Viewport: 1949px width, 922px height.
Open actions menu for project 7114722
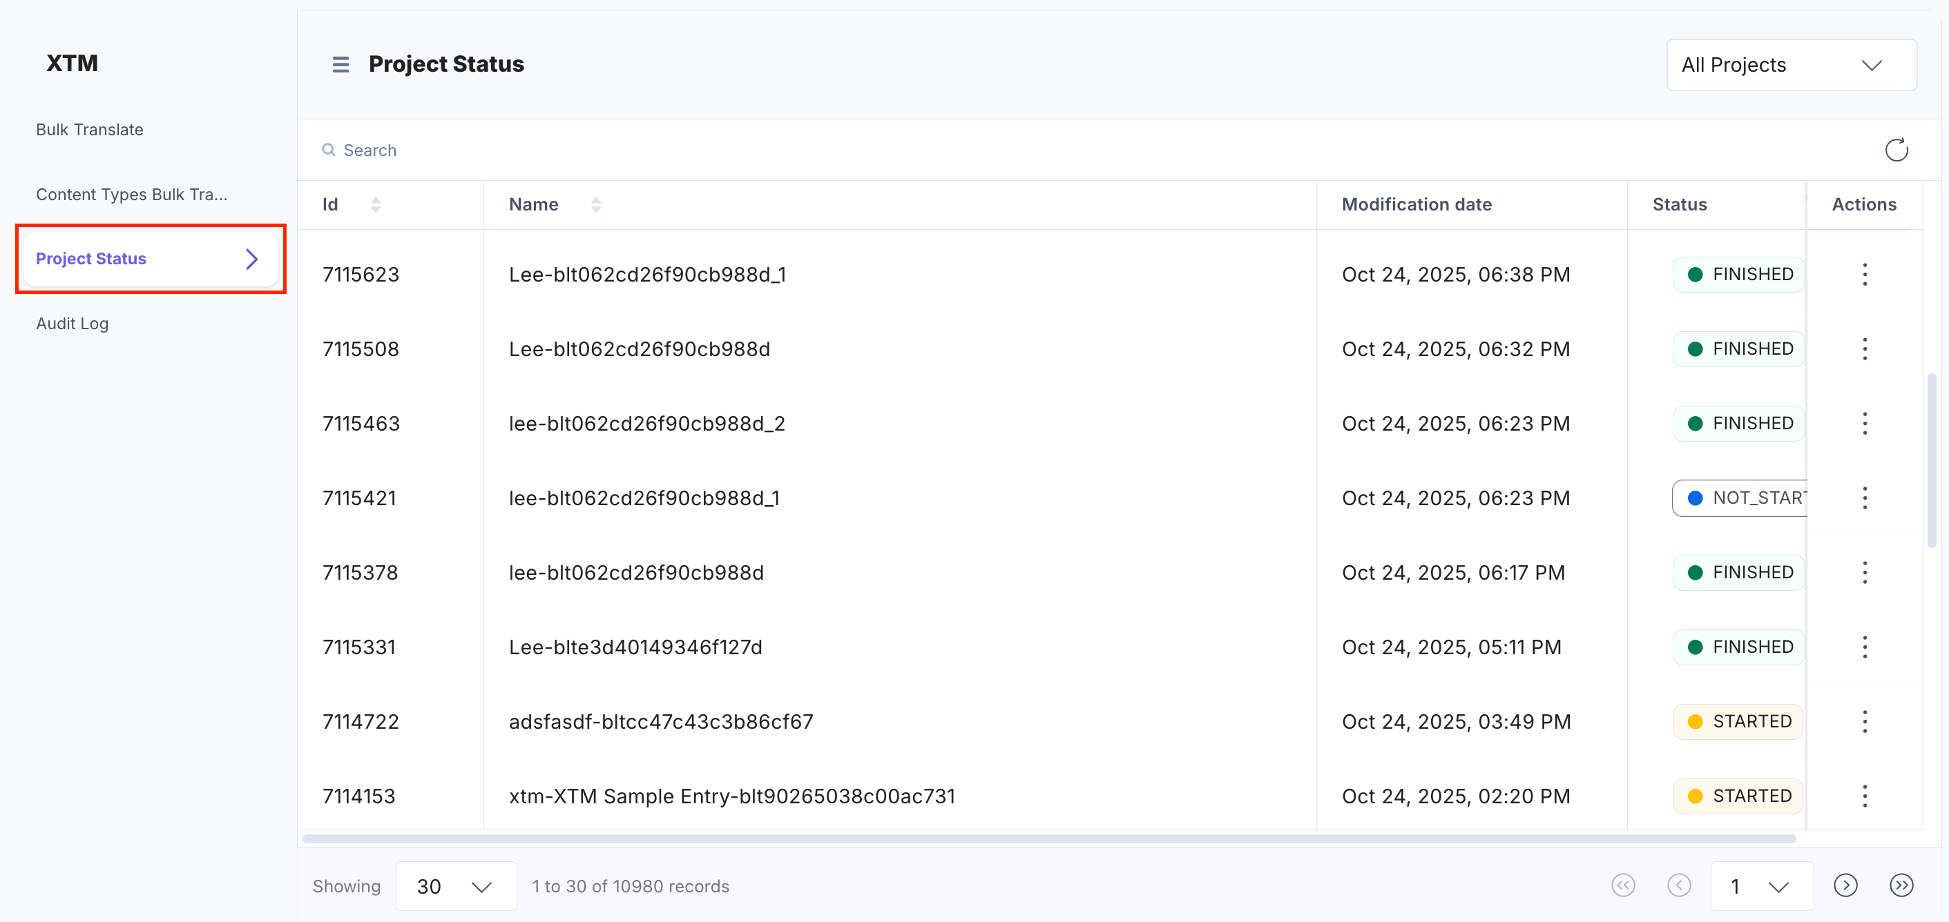[1865, 721]
